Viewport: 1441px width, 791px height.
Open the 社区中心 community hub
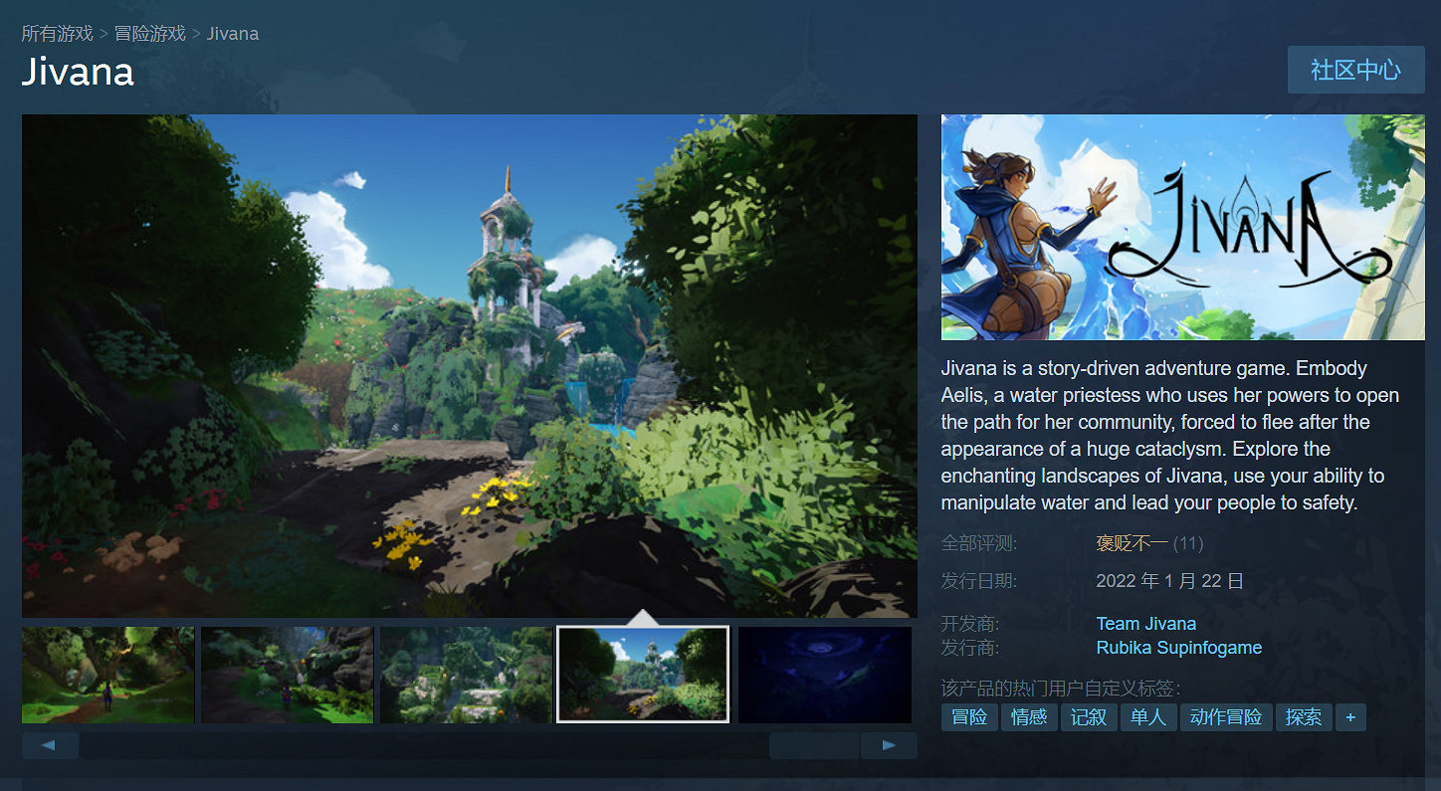pos(1355,69)
